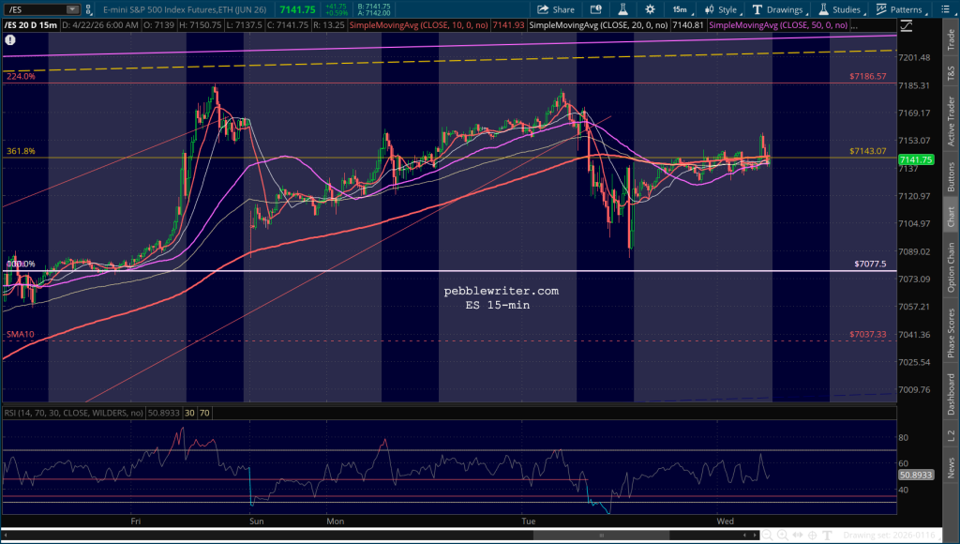Click the horizontal chart scrollbar

562,535
